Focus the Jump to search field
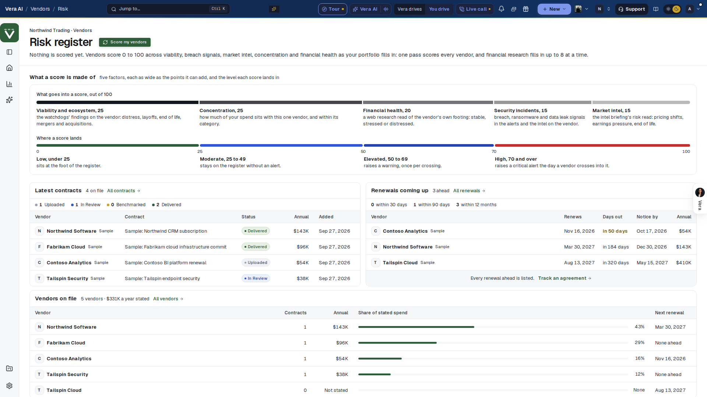Viewport: 707px width, 397px height. tap(168, 9)
